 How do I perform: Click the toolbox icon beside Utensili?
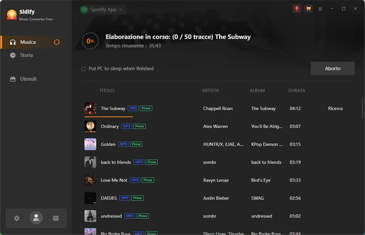pos(13,79)
